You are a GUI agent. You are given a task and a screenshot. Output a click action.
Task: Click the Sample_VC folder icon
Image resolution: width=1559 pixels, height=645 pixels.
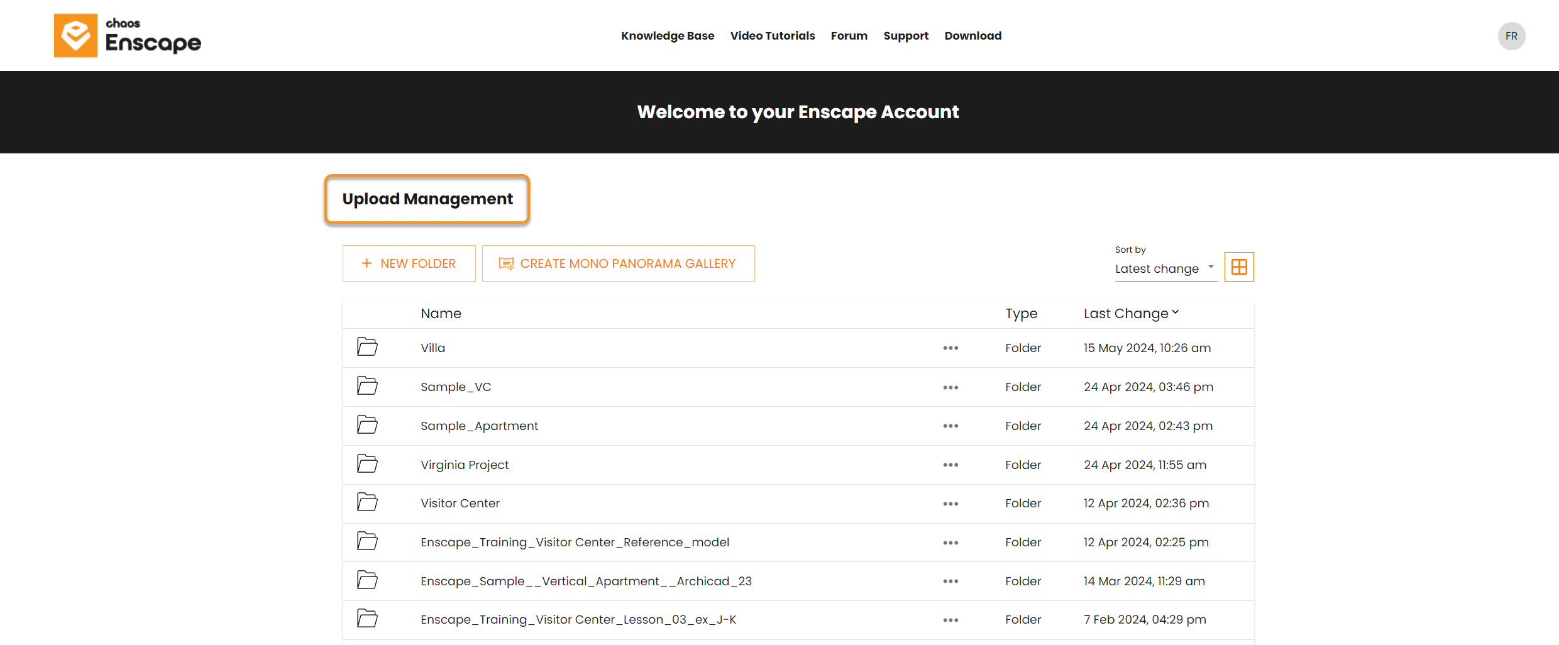point(367,386)
